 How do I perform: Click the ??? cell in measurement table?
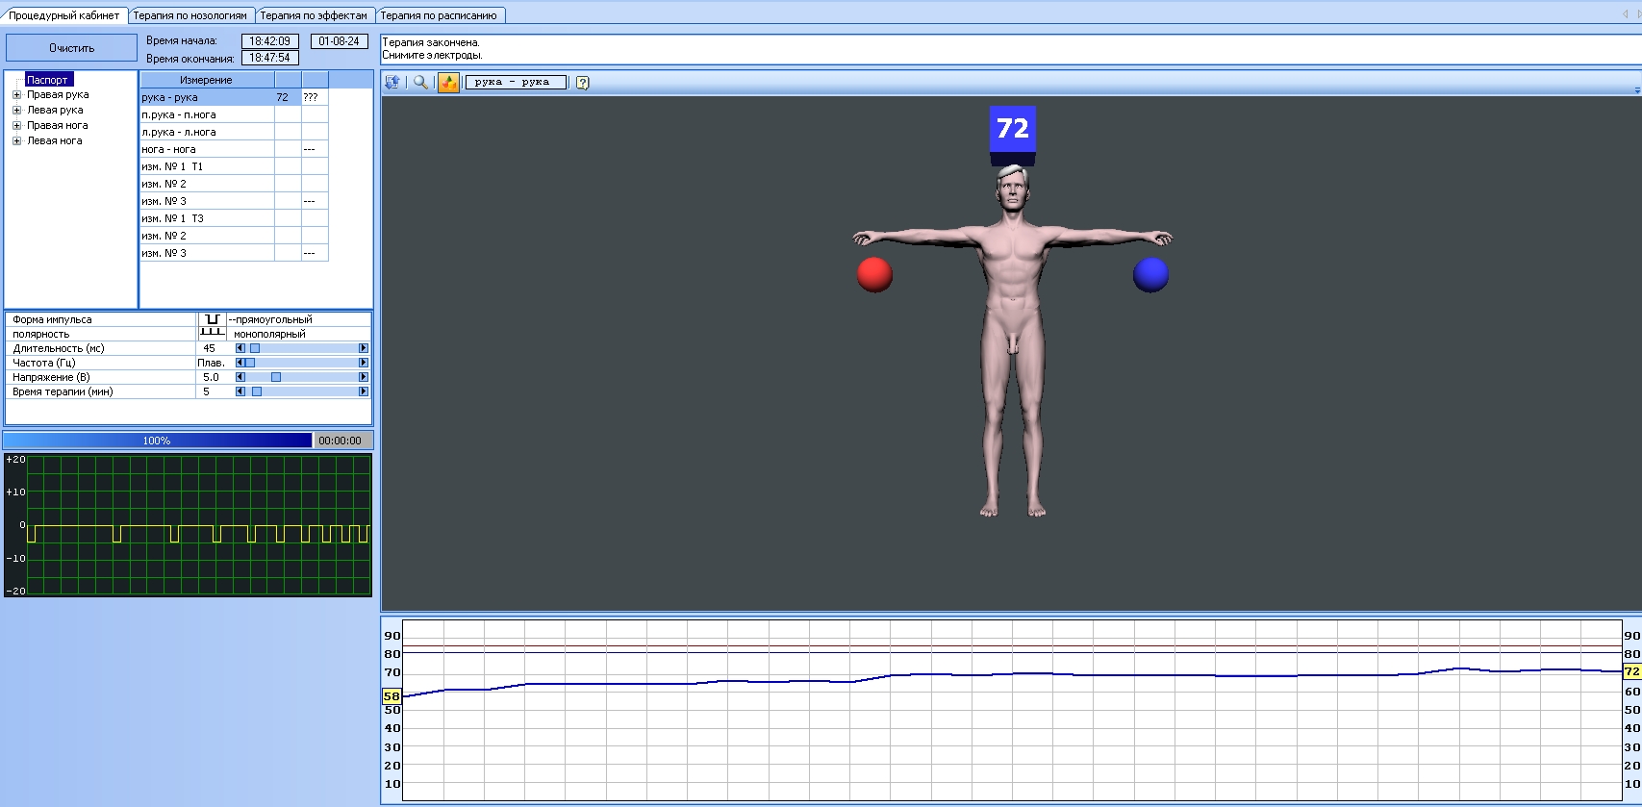315,97
